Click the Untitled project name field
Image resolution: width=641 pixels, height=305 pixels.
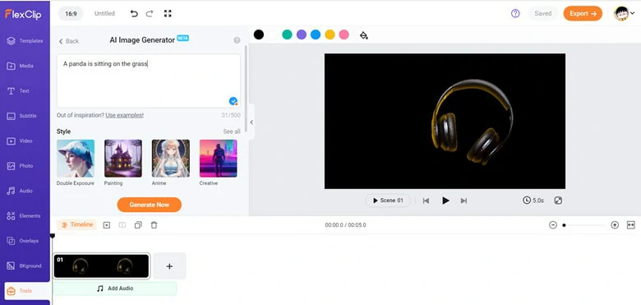[104, 13]
